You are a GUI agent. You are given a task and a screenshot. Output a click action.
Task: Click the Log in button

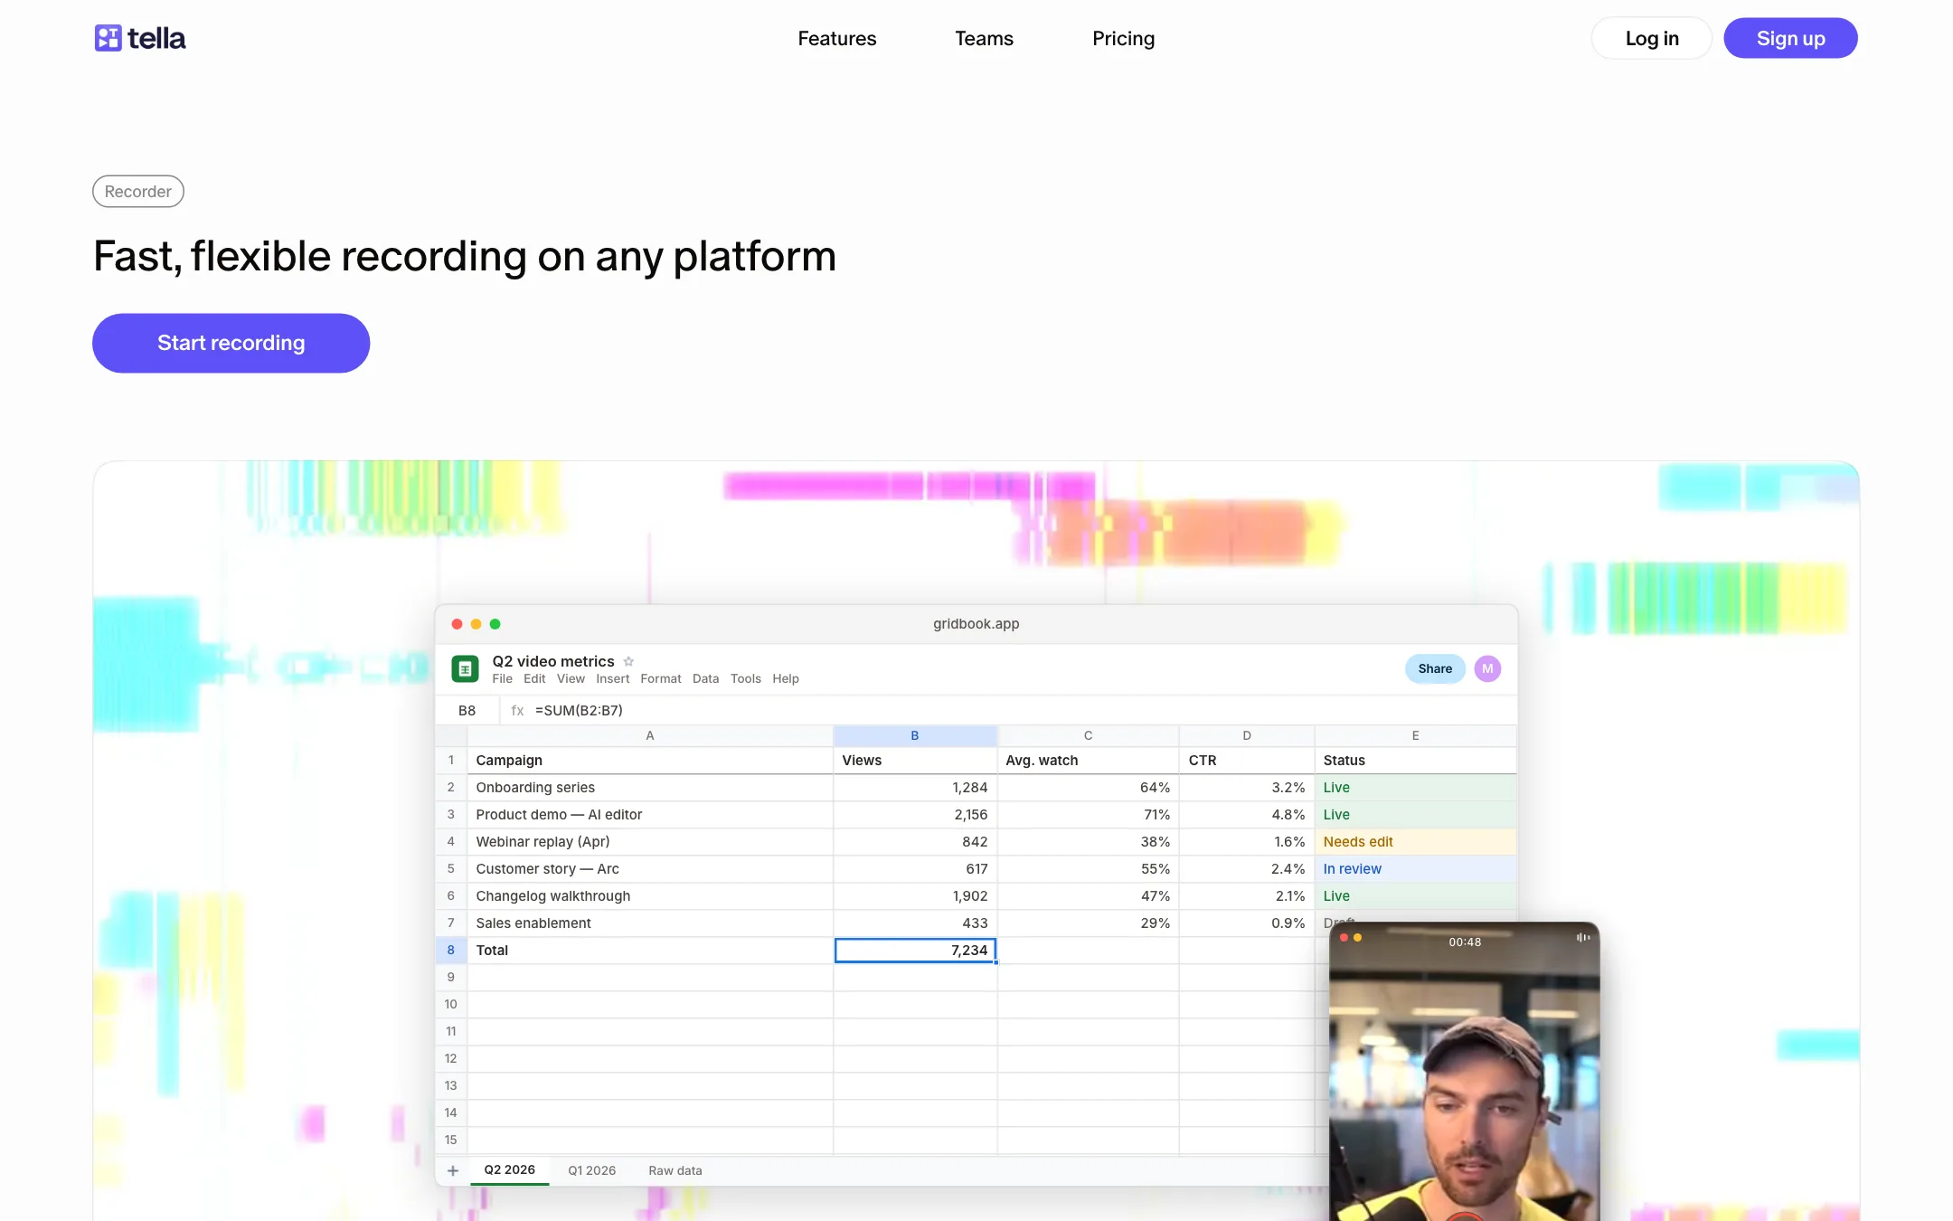tap(1651, 38)
